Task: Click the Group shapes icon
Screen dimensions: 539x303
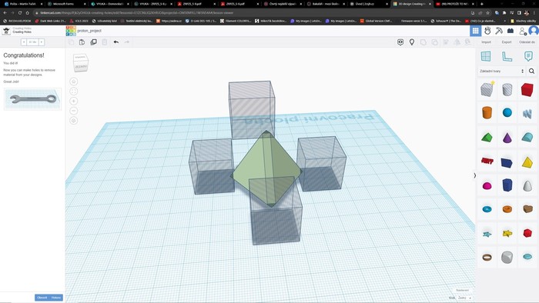Action: tap(423, 42)
